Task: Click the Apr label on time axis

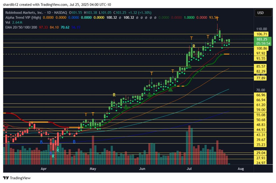Action: coord(43,169)
